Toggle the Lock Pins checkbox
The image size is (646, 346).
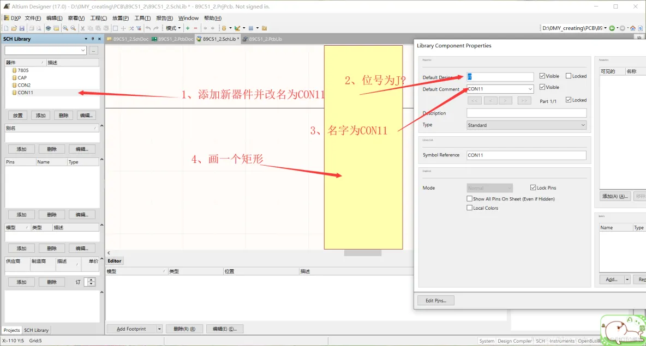[x=533, y=187]
